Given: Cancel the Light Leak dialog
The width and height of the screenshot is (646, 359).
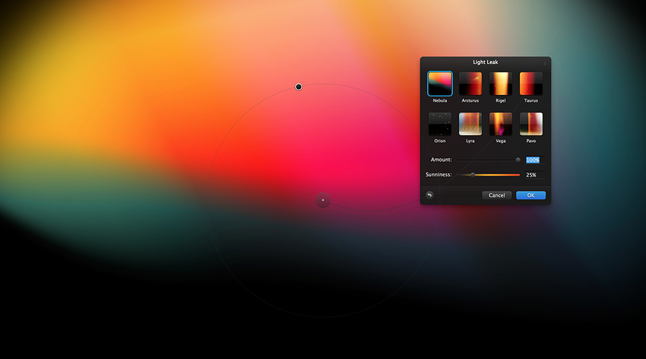Looking at the screenshot, I should (x=497, y=195).
